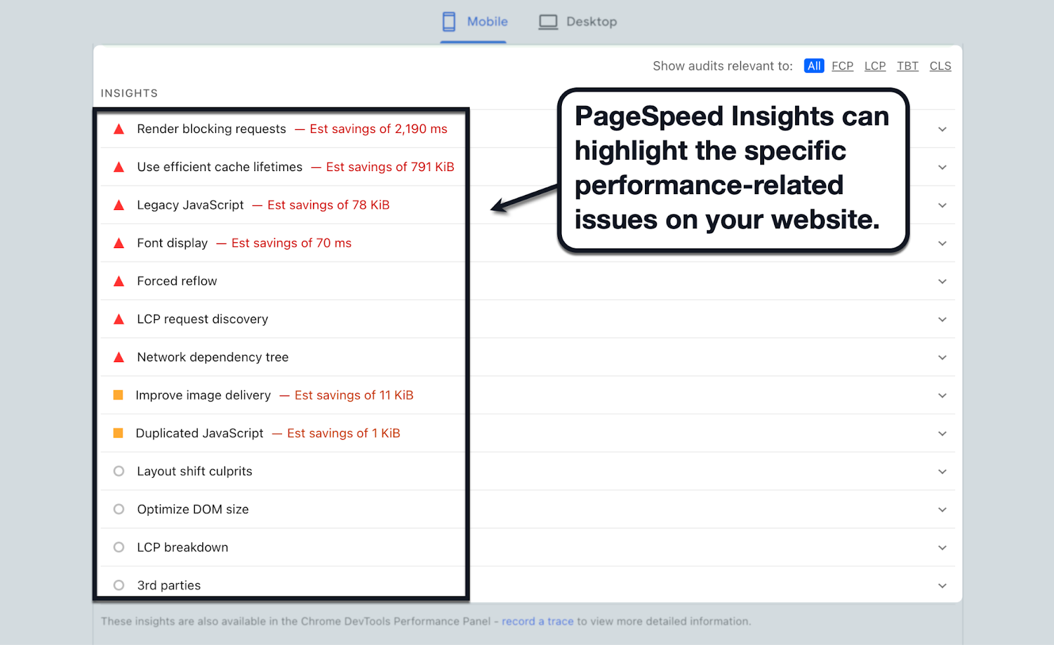Click 'Est savings of 1 KiB' text
The image size is (1054, 645).
(x=344, y=434)
